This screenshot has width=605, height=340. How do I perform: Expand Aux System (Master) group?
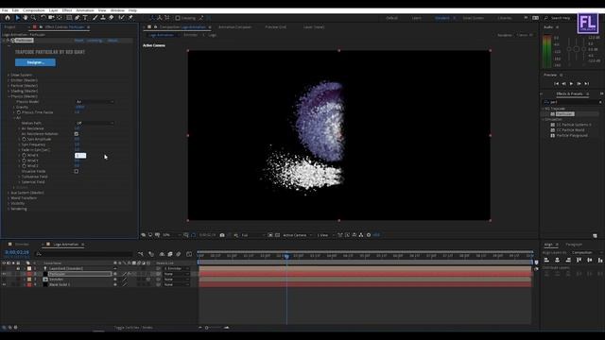tap(9, 193)
